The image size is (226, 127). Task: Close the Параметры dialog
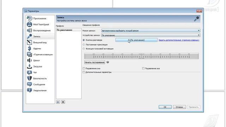point(199,11)
